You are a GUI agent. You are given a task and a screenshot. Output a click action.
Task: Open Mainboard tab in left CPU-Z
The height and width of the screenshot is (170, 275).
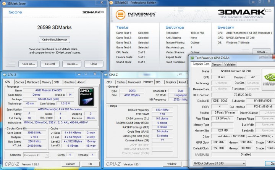33,82
